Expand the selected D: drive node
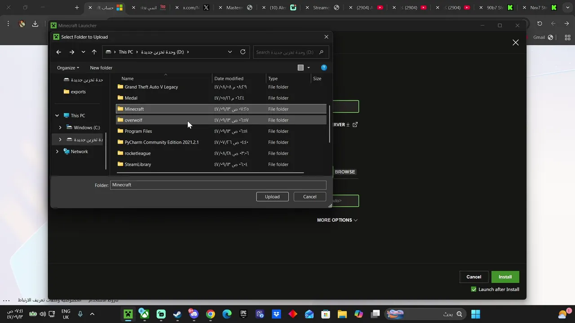The height and width of the screenshot is (323, 575). click(60, 140)
